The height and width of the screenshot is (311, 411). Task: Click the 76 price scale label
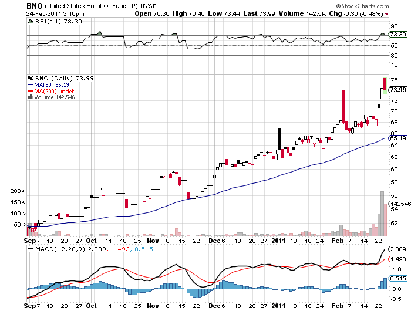[394, 80]
